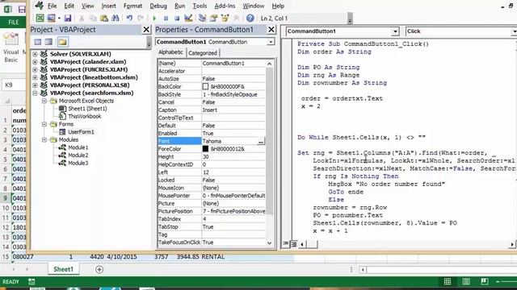Open the Insert menu
This screenshot has height=290, width=517.
(108, 6)
